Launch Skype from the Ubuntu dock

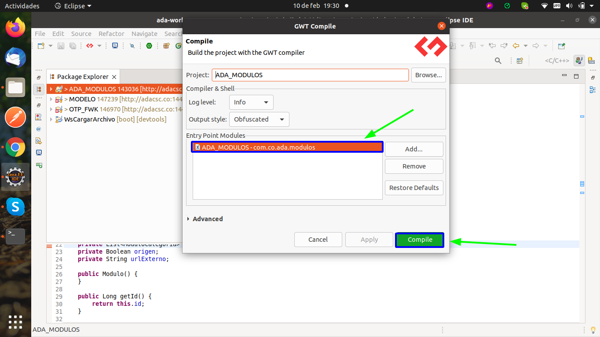[x=15, y=206]
